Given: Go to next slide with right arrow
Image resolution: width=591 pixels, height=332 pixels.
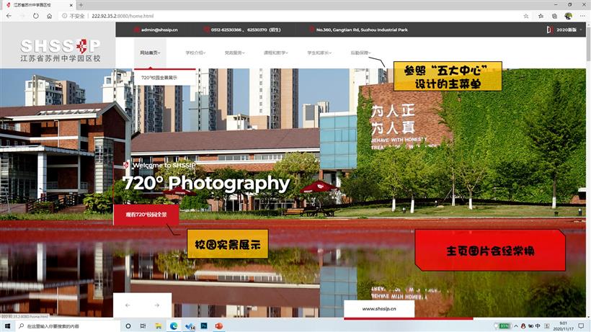Looking at the screenshot, I should [x=157, y=305].
